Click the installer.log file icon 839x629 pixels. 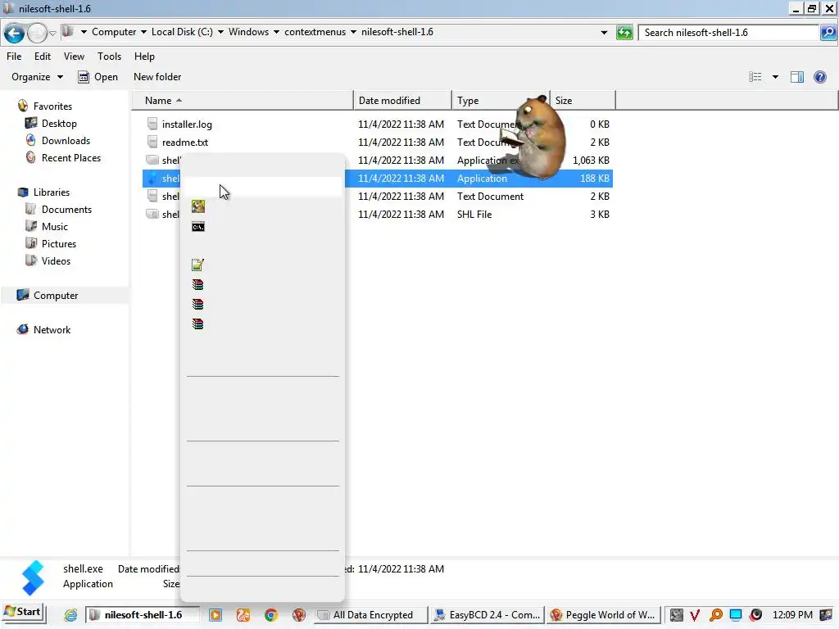[152, 124]
